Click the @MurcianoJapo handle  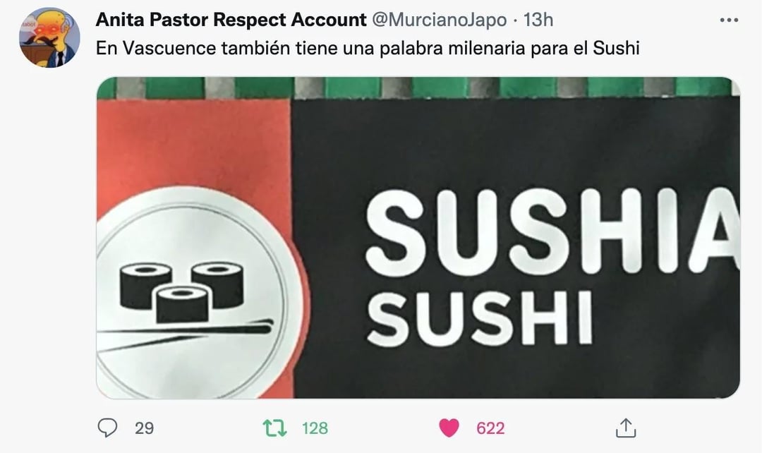pos(439,20)
